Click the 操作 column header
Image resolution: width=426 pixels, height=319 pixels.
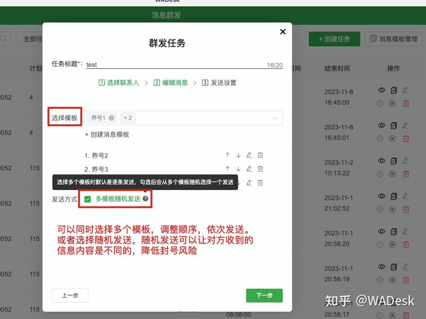tap(393, 68)
